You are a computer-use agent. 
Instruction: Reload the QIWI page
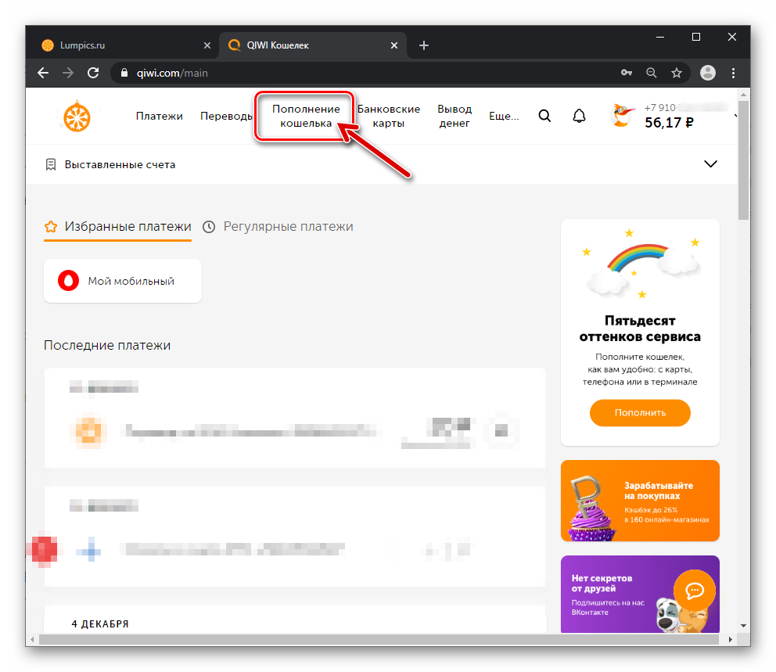click(93, 74)
